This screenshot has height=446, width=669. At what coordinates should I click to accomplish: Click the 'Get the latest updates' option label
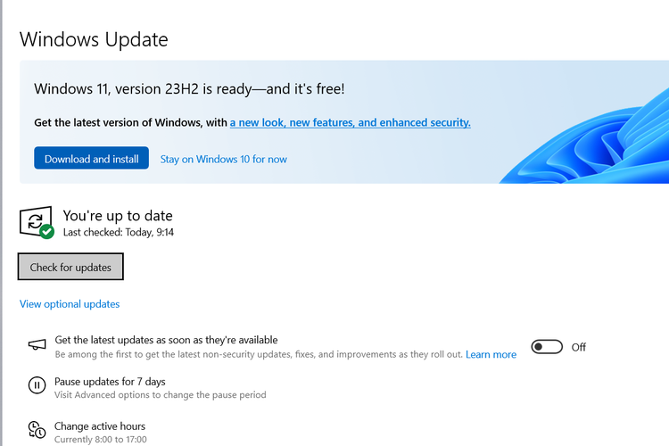(166, 340)
